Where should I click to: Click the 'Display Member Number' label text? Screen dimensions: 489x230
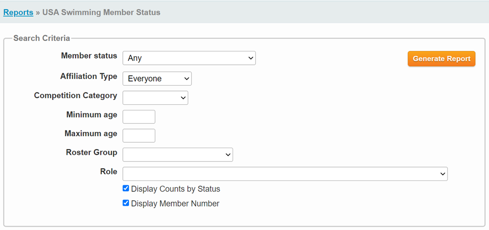click(175, 203)
